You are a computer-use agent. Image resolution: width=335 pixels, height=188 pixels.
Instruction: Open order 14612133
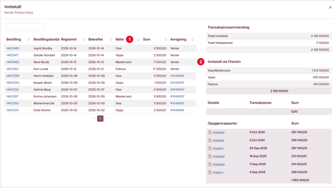[x=12, y=110]
